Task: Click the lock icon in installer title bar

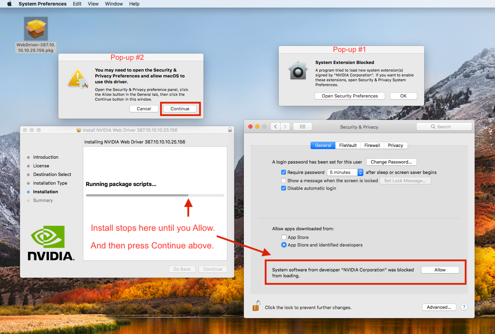Action: [x=230, y=130]
